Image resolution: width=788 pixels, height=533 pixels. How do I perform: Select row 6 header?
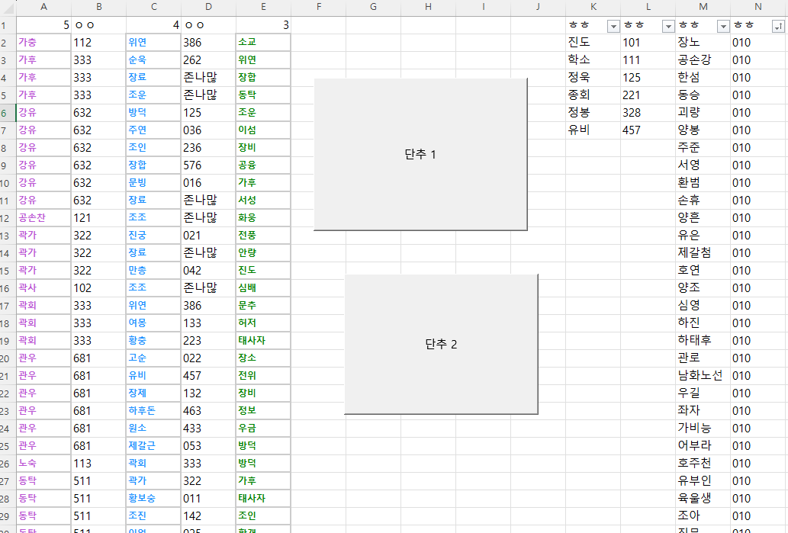pos(7,113)
